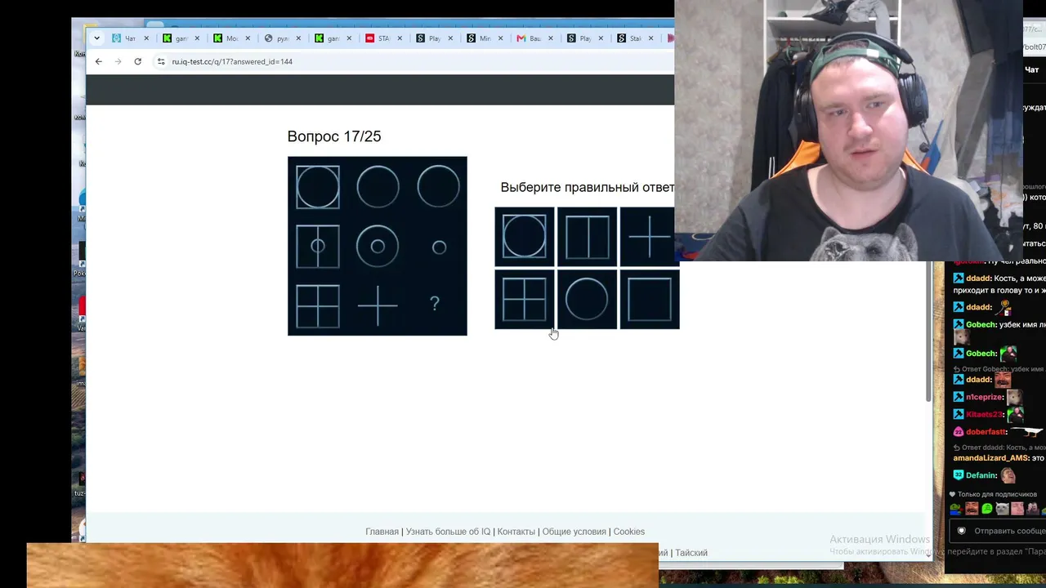This screenshot has height=588, width=1046.
Task: Close the 'Min' browser tab
Action: (x=501, y=38)
